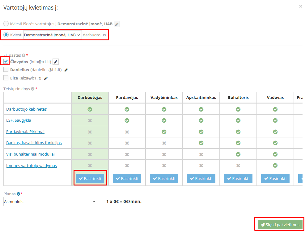
Task: Expand the Planas dropdown showing Asmeninis
Action: (50, 202)
